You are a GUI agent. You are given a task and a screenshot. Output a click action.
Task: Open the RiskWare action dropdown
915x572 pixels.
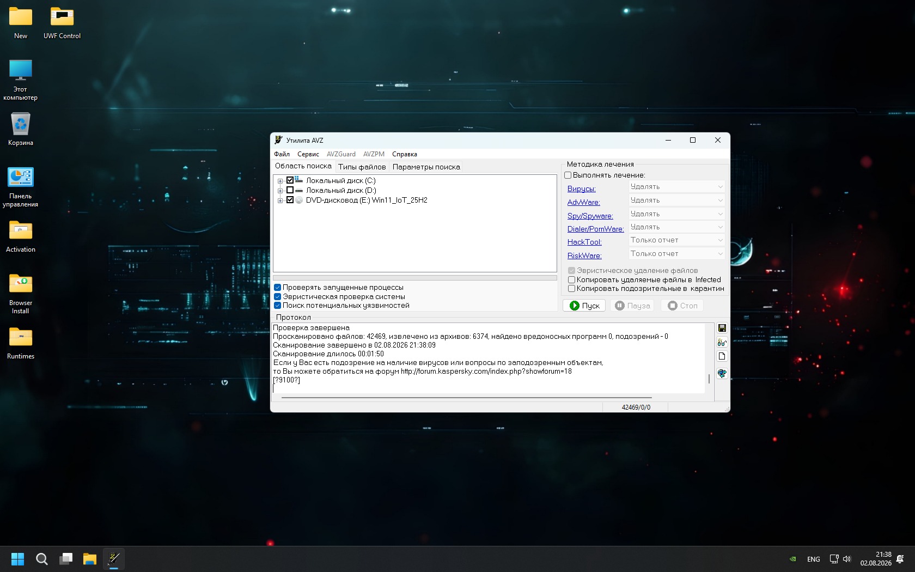[x=676, y=254]
